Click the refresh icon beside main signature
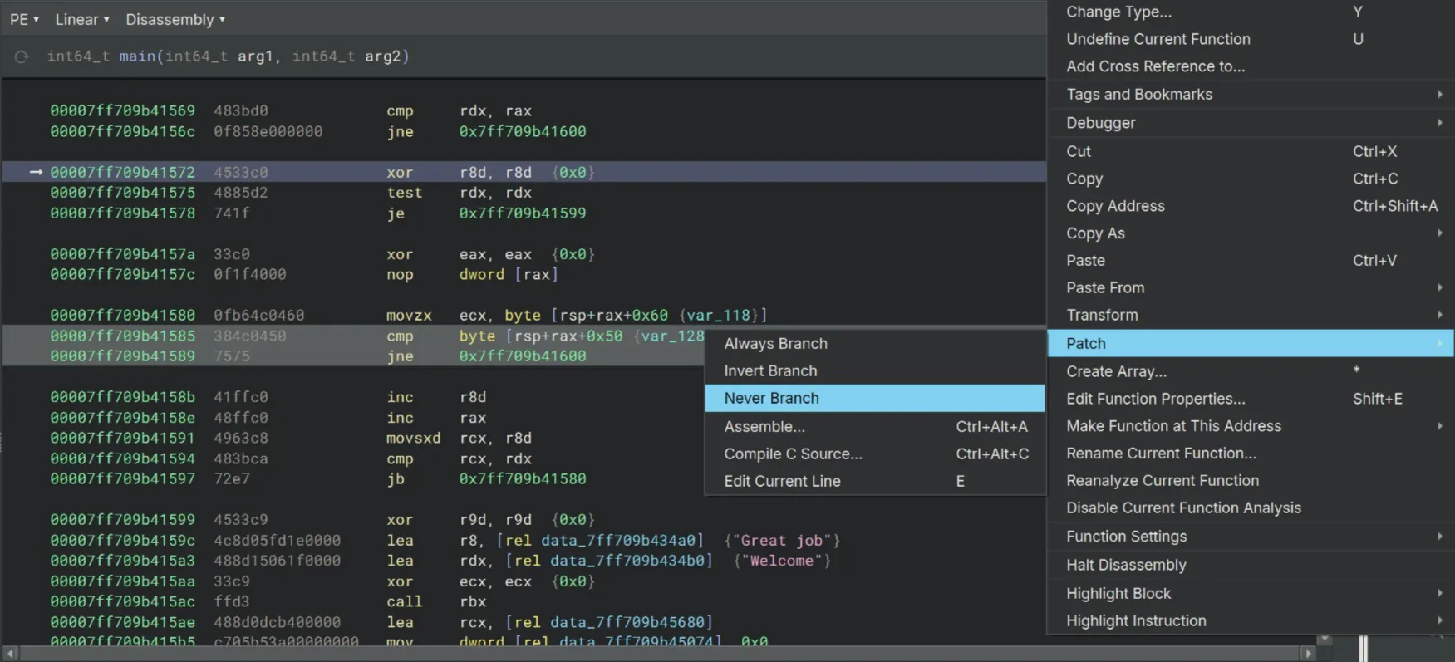Image resolution: width=1455 pixels, height=662 pixels. (x=22, y=56)
